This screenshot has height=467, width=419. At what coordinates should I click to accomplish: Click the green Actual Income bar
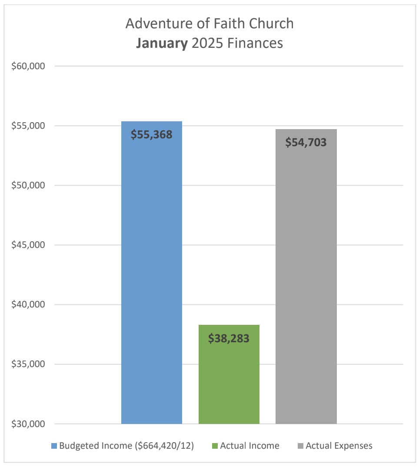[x=229, y=383]
